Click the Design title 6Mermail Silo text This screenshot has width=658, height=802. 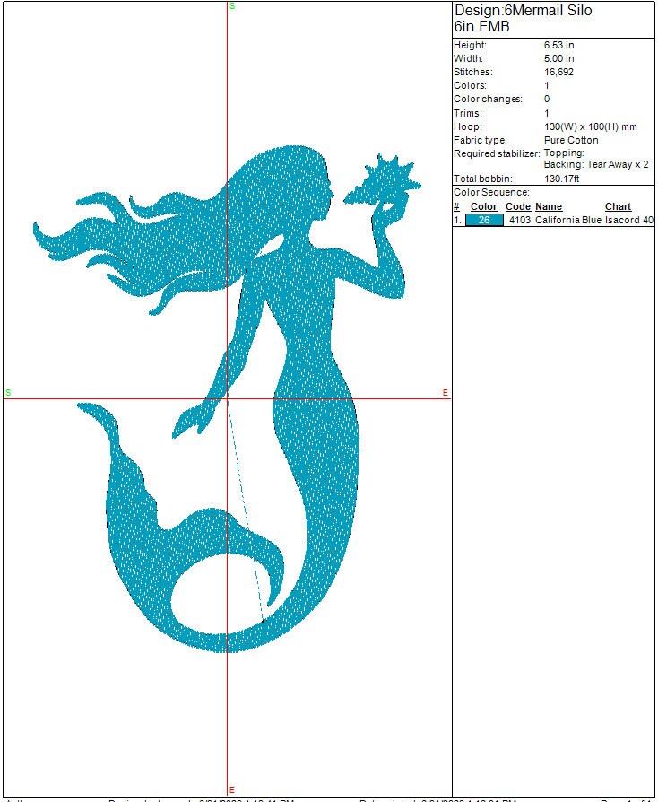[x=523, y=11]
